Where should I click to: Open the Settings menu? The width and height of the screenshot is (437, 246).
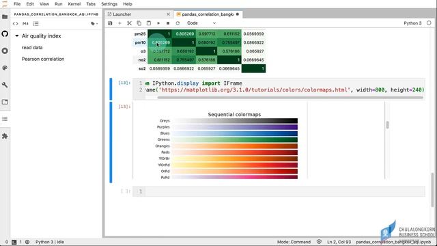[109, 4]
